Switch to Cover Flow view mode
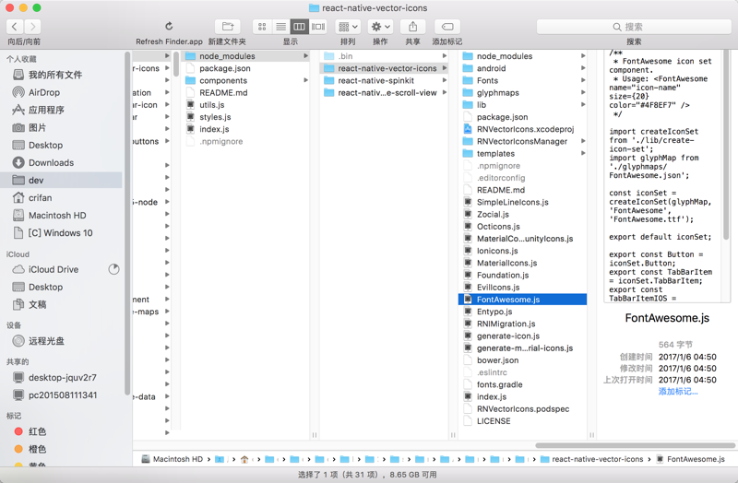The image size is (738, 483). point(318,27)
